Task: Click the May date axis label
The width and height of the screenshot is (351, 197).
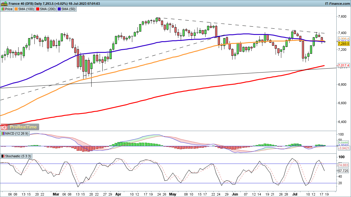Action: (x=173, y=194)
